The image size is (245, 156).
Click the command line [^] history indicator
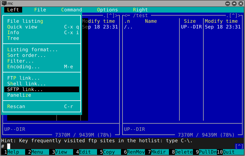tap(239, 146)
